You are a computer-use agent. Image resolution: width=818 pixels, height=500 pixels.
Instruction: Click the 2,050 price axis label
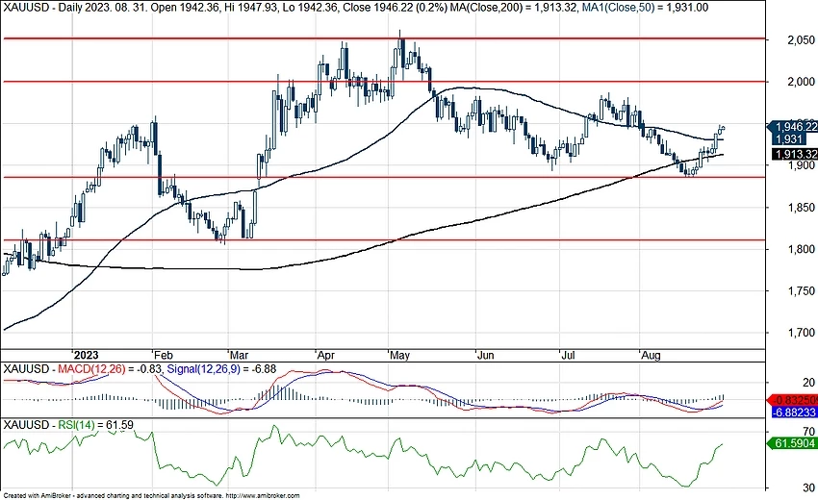pos(801,40)
